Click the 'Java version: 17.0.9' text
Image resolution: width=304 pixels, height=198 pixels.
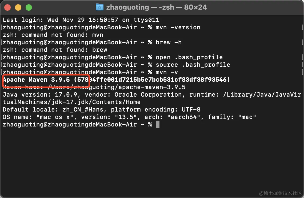(40, 95)
